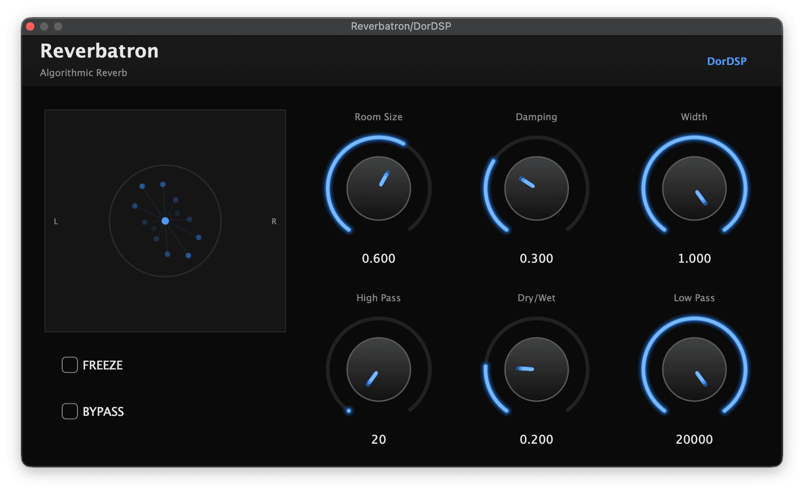Edit the Damping value 0.300
Image resolution: width=804 pixels, height=492 pixels.
point(536,259)
